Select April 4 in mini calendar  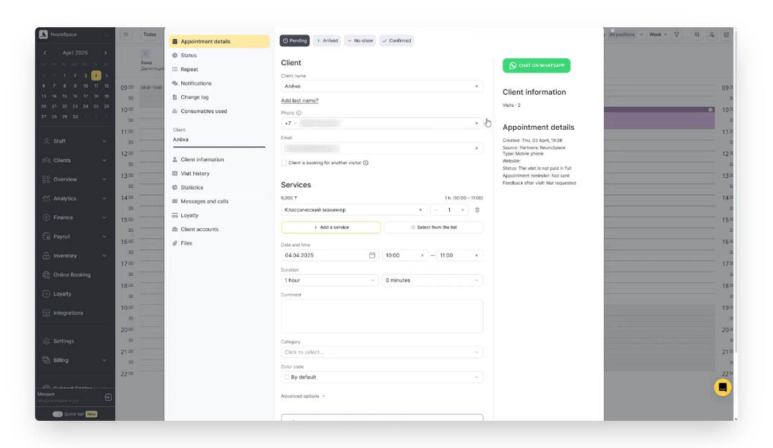96,75
